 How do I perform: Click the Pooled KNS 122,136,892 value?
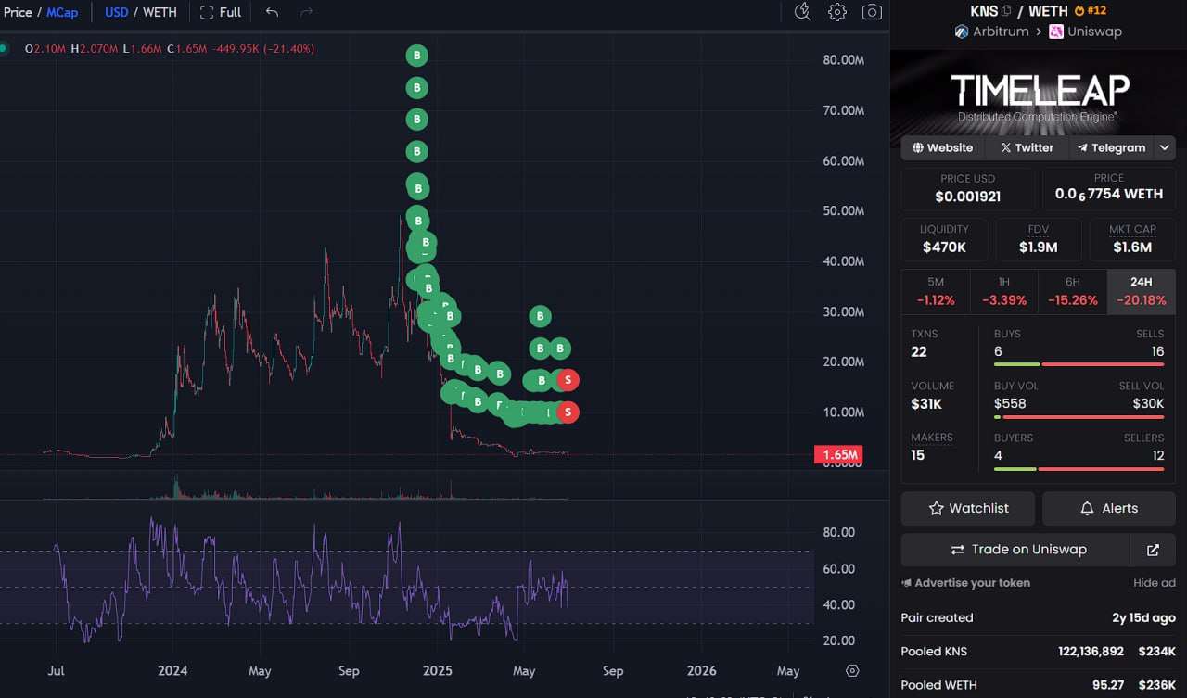tap(1091, 652)
